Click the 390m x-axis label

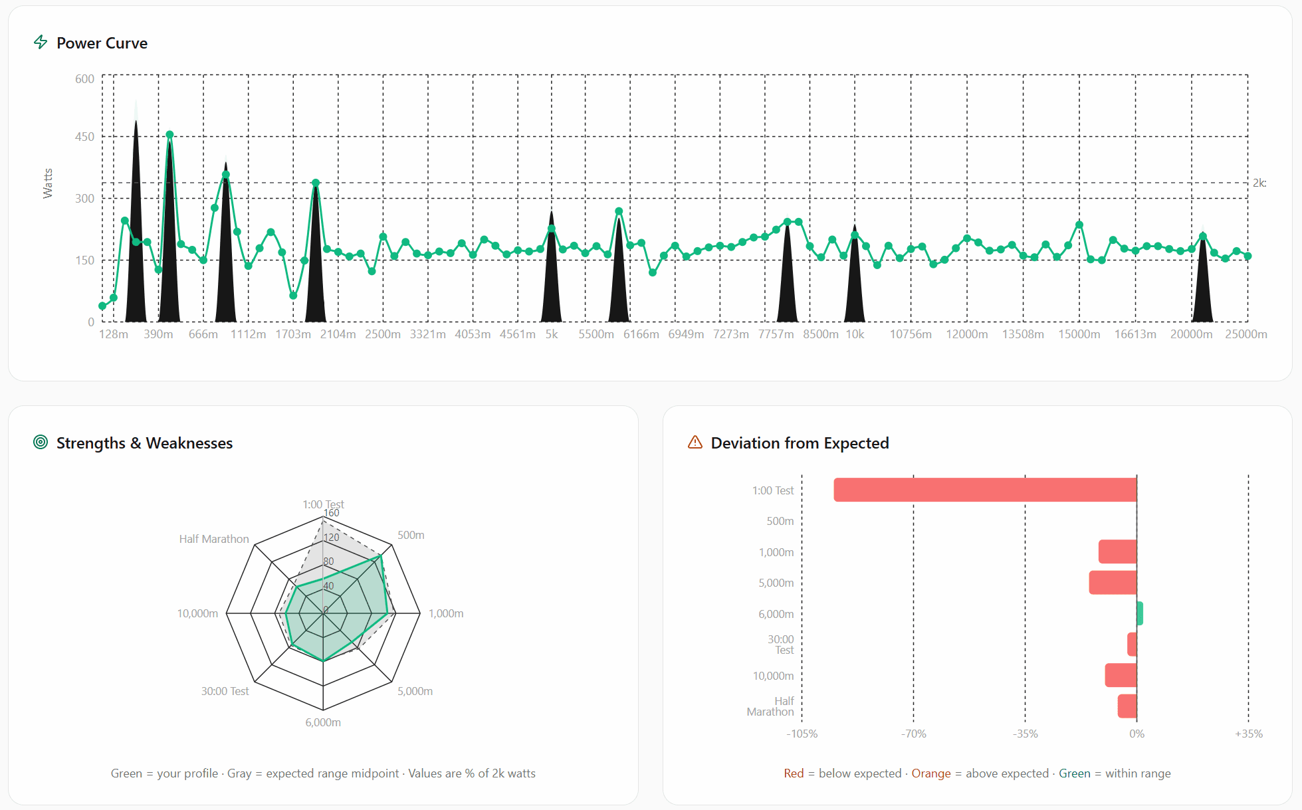click(158, 334)
